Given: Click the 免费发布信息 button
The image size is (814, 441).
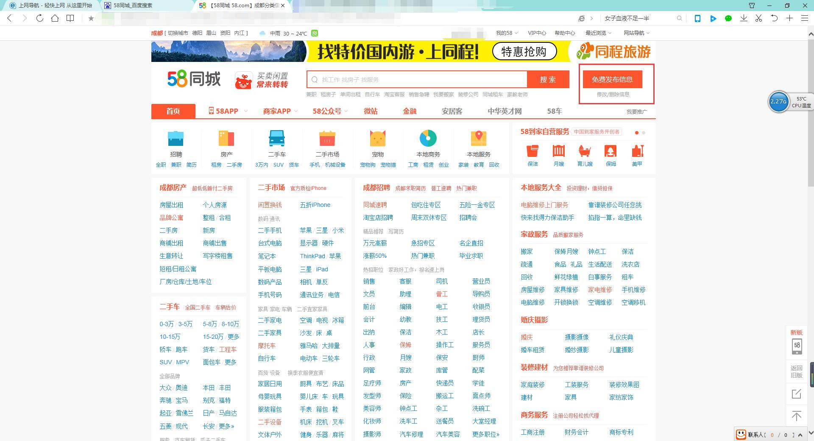Looking at the screenshot, I should pos(612,79).
